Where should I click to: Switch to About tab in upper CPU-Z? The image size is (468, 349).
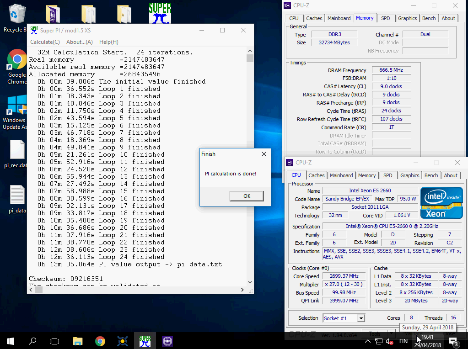click(x=448, y=18)
